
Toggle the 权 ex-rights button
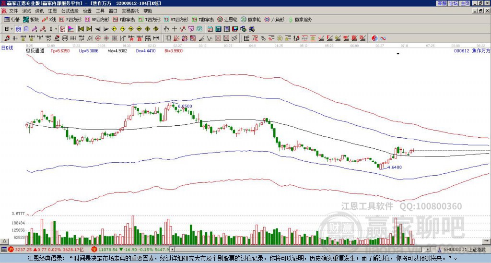point(62,29)
